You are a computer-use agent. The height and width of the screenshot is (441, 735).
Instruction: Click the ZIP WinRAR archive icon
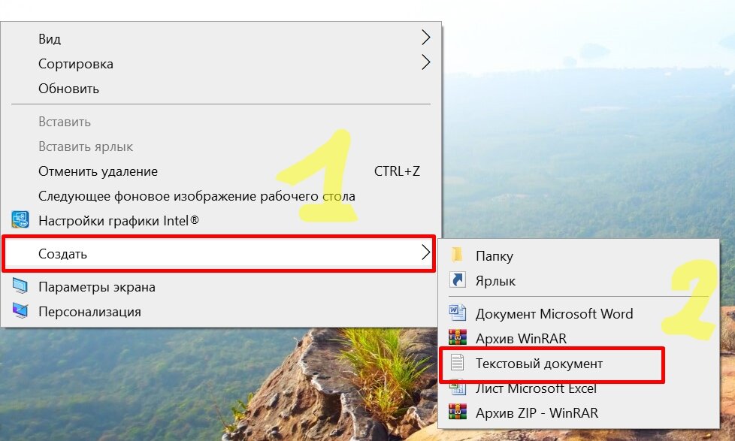click(x=458, y=412)
